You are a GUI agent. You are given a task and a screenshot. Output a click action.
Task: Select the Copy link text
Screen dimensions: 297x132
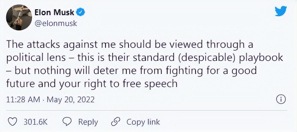(x=143, y=122)
